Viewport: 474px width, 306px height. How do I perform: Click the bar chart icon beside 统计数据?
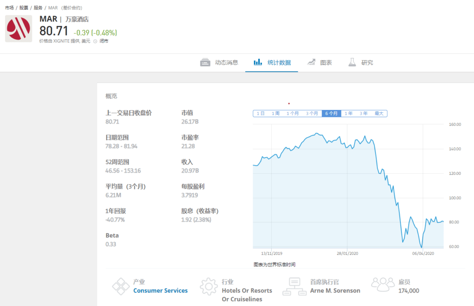258,62
